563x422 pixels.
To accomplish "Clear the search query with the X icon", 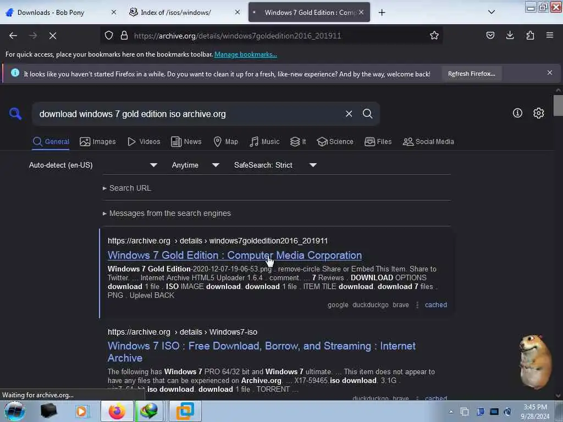I will tap(349, 114).
